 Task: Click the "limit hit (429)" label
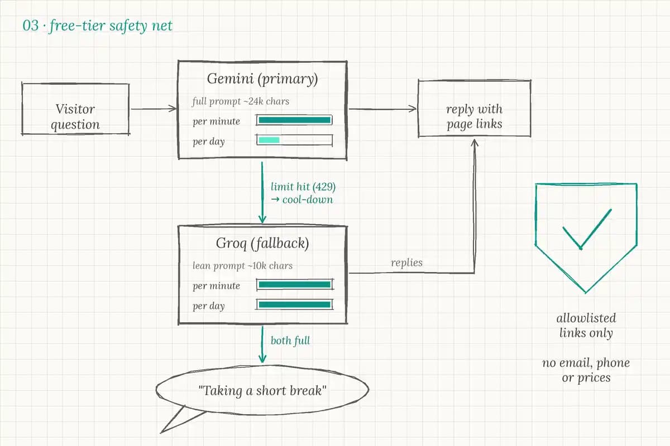[303, 187]
